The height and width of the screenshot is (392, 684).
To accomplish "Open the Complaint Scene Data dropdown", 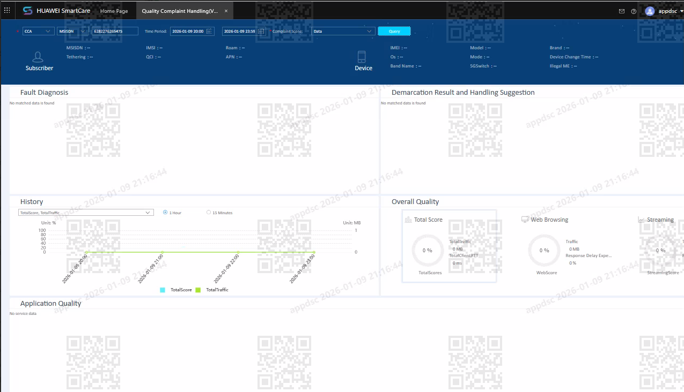I will pyautogui.click(x=343, y=31).
